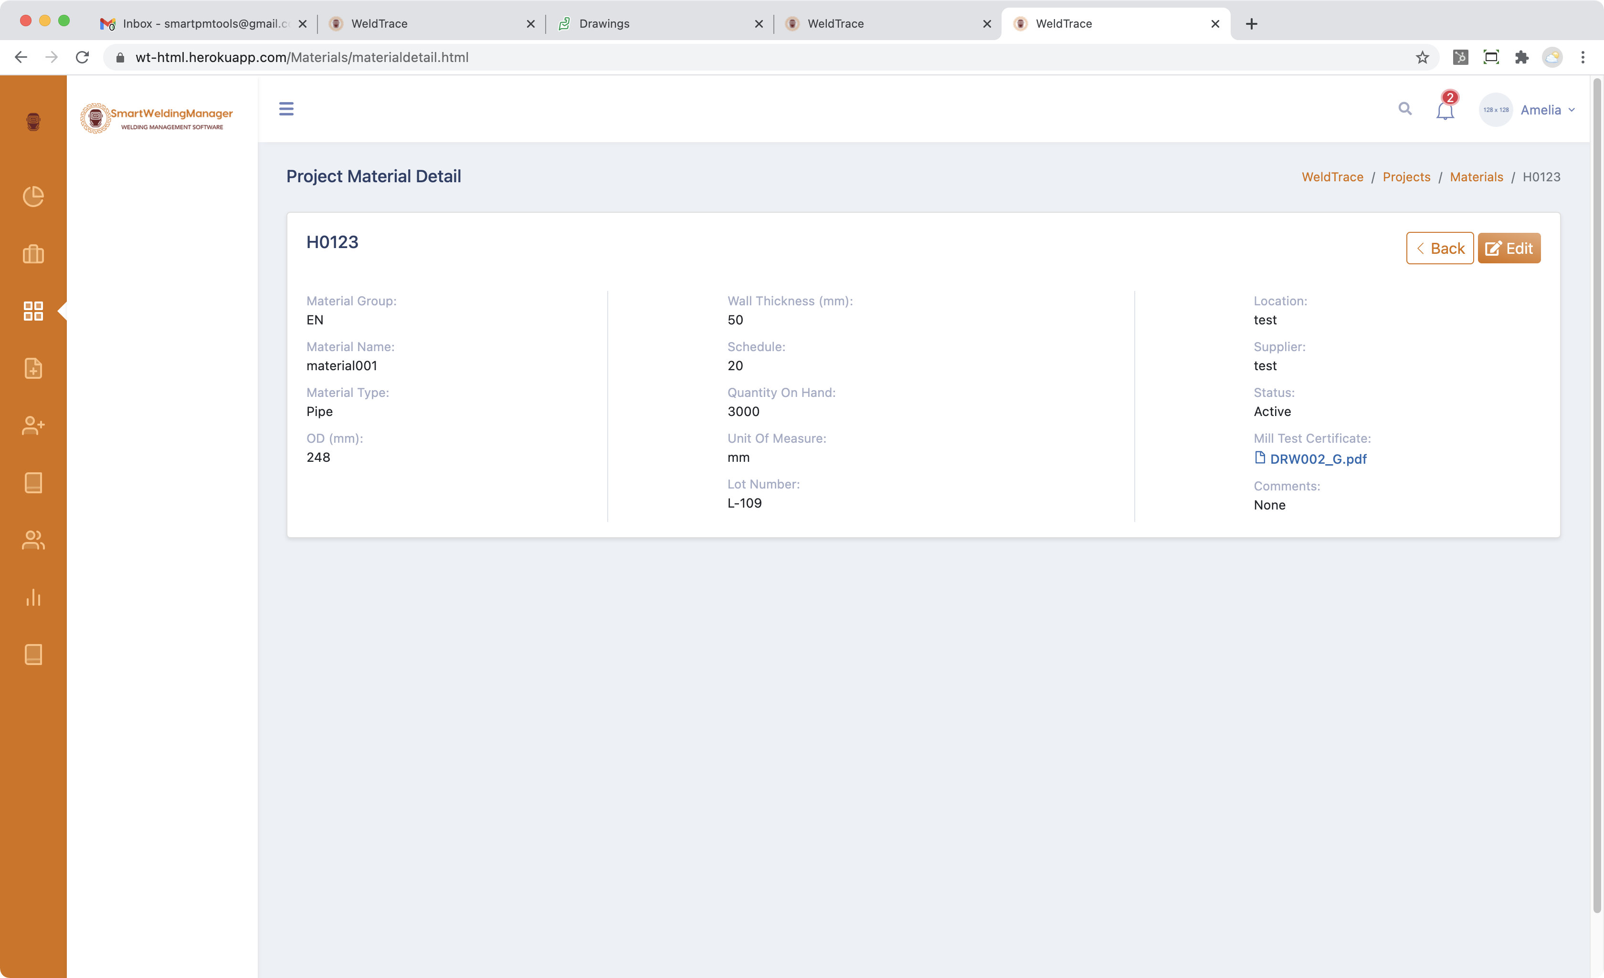Open the add-user sidebar icon
This screenshot has width=1604, height=978.
coord(33,426)
